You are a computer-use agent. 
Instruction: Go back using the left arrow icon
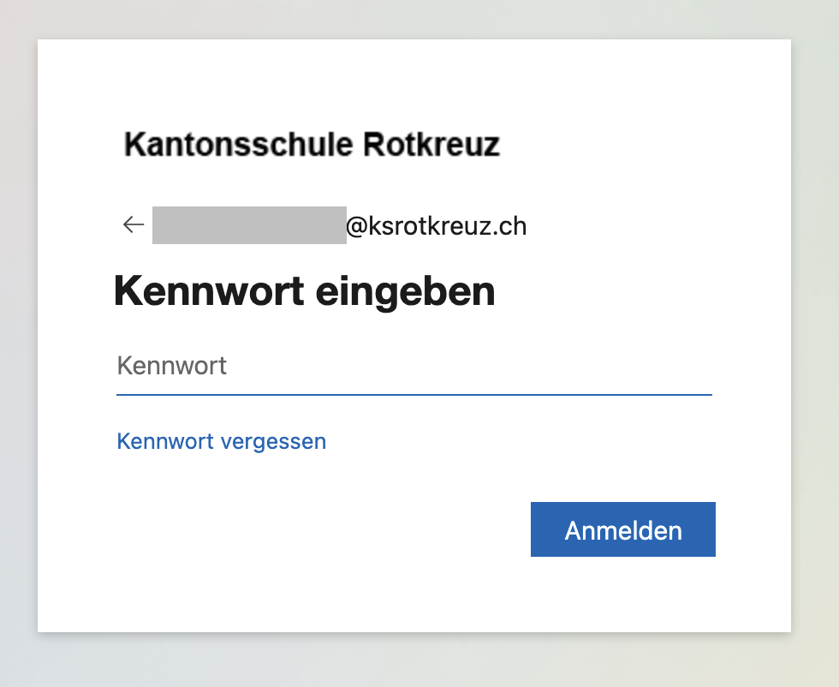pos(134,224)
